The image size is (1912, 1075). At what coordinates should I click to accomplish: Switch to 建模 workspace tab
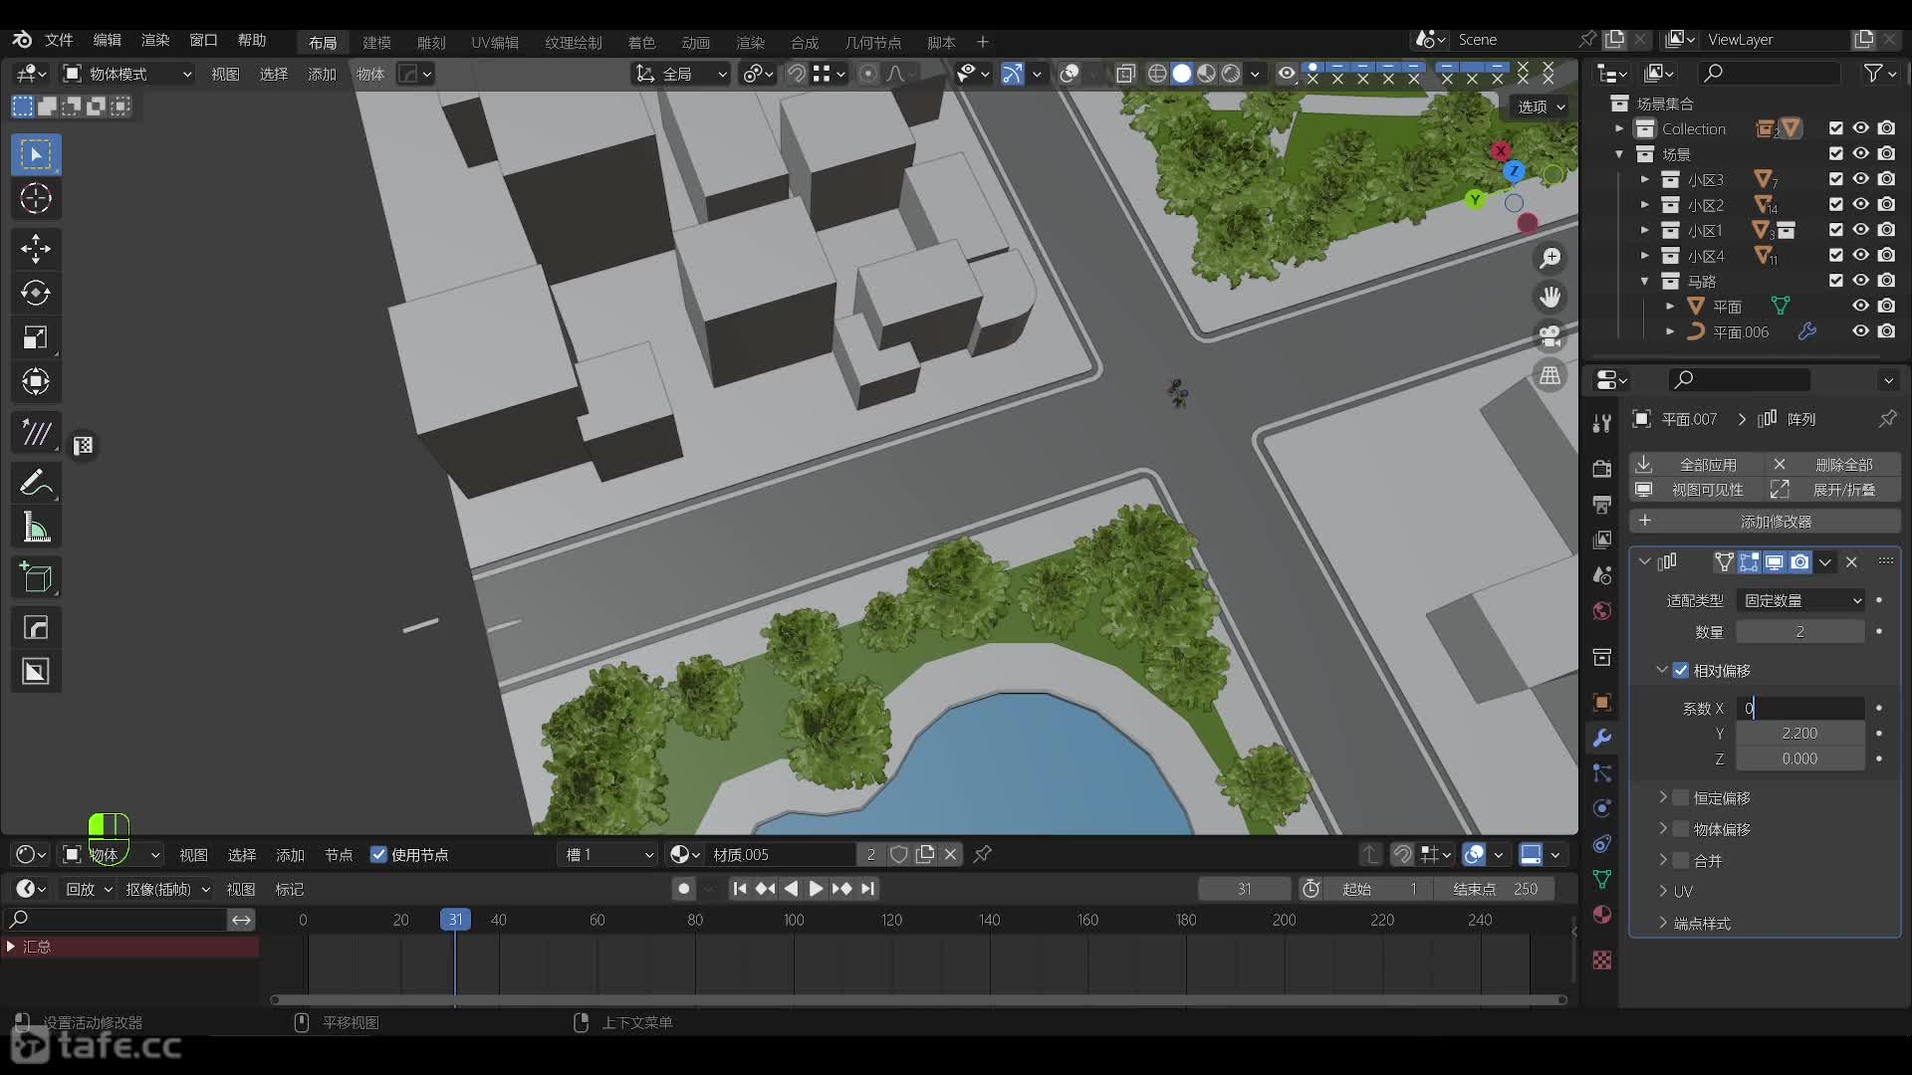coord(376,42)
